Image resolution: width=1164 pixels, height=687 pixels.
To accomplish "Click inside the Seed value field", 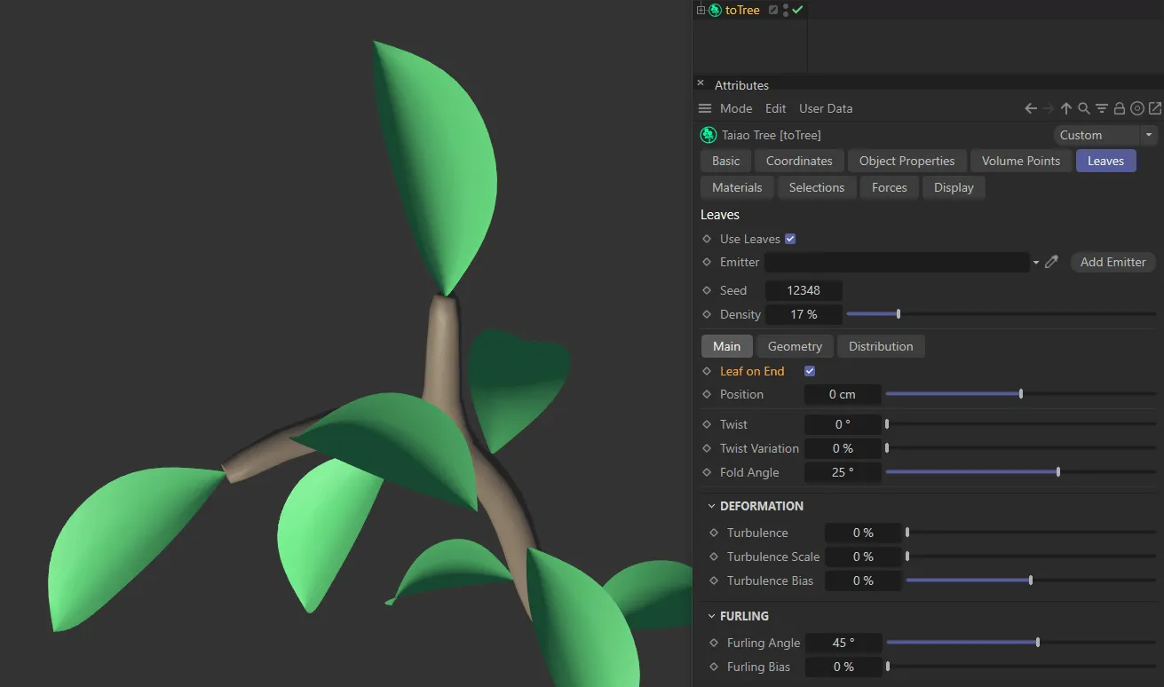I will 804,290.
